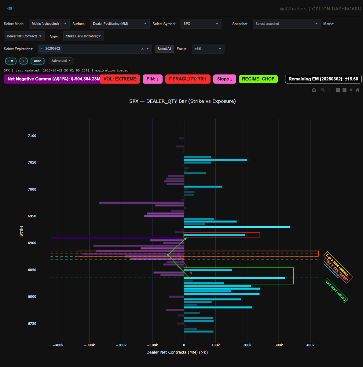Reset chart axes with the home icon
Viewport: 363px width, 367px height.
pos(358,90)
